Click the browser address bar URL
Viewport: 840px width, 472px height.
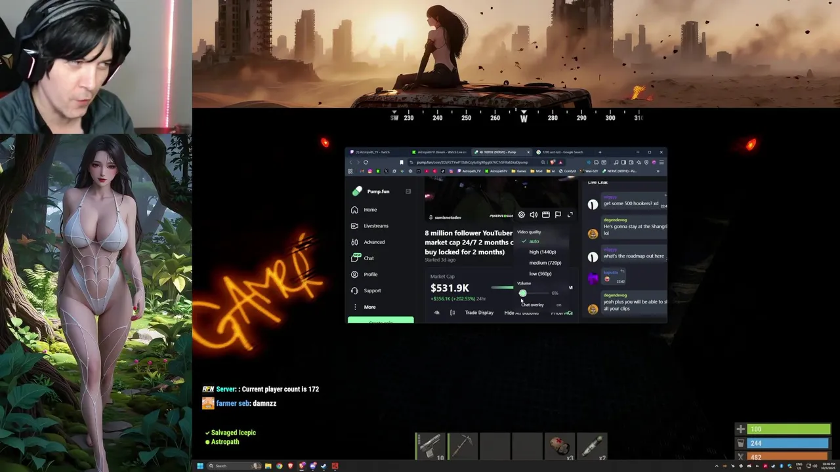coord(472,163)
